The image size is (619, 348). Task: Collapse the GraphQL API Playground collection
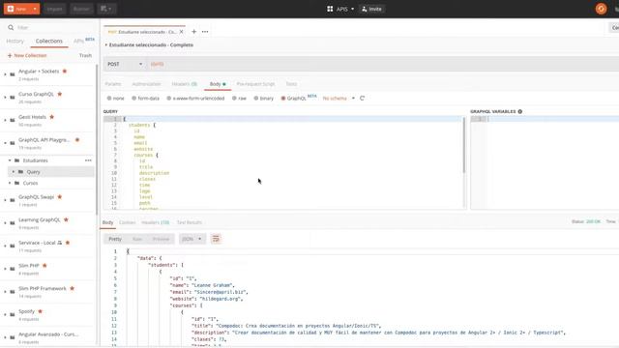tap(5, 143)
